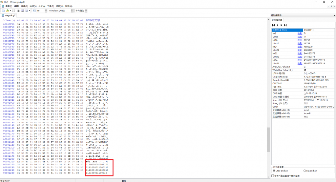
Task: Click the Single (float32) row
Action: pyautogui.click(x=303, y=77)
